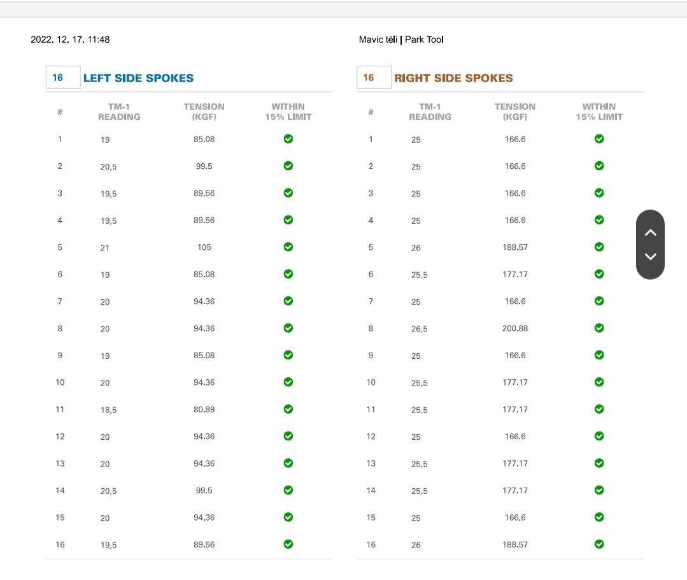Click the LEFT SIDE SPOKES heading
The image size is (687, 580).
pyautogui.click(x=138, y=78)
